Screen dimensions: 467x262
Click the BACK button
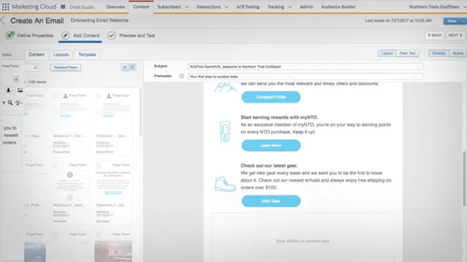[435, 36]
